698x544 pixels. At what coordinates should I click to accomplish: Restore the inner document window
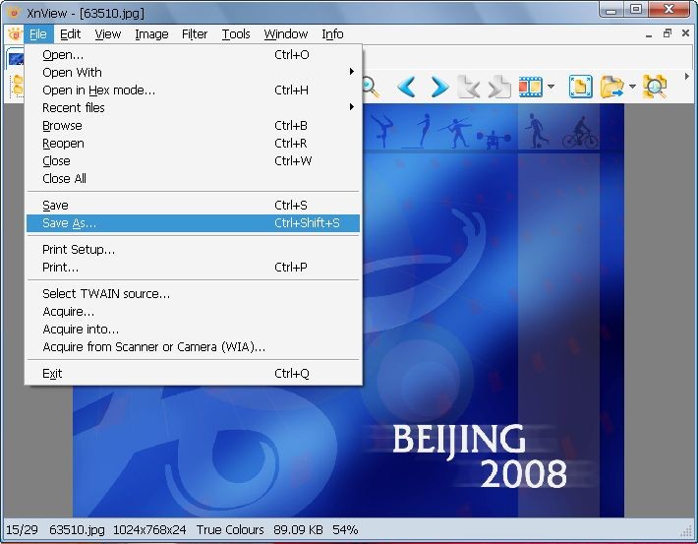click(668, 33)
